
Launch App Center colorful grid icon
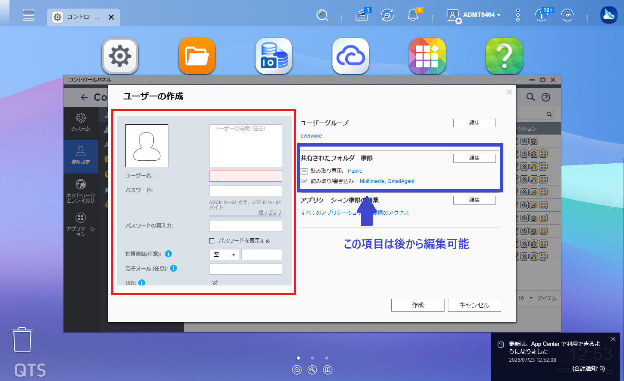427,56
